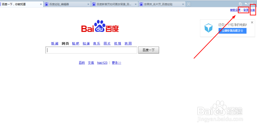Screen dimensions: 257x128
Task: Close the 百度一下，你就知道 tab
Action: click(41, 4)
